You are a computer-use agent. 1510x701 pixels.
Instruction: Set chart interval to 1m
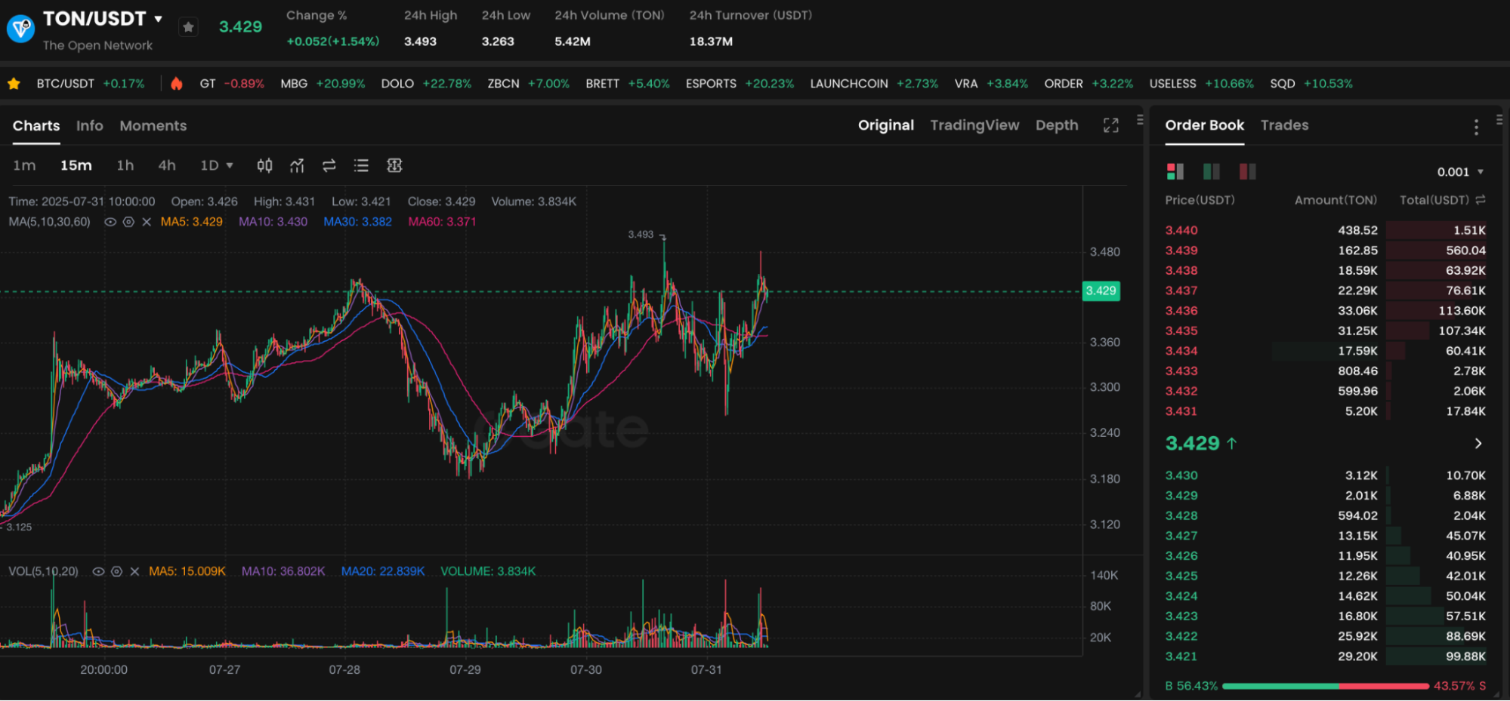coord(24,165)
